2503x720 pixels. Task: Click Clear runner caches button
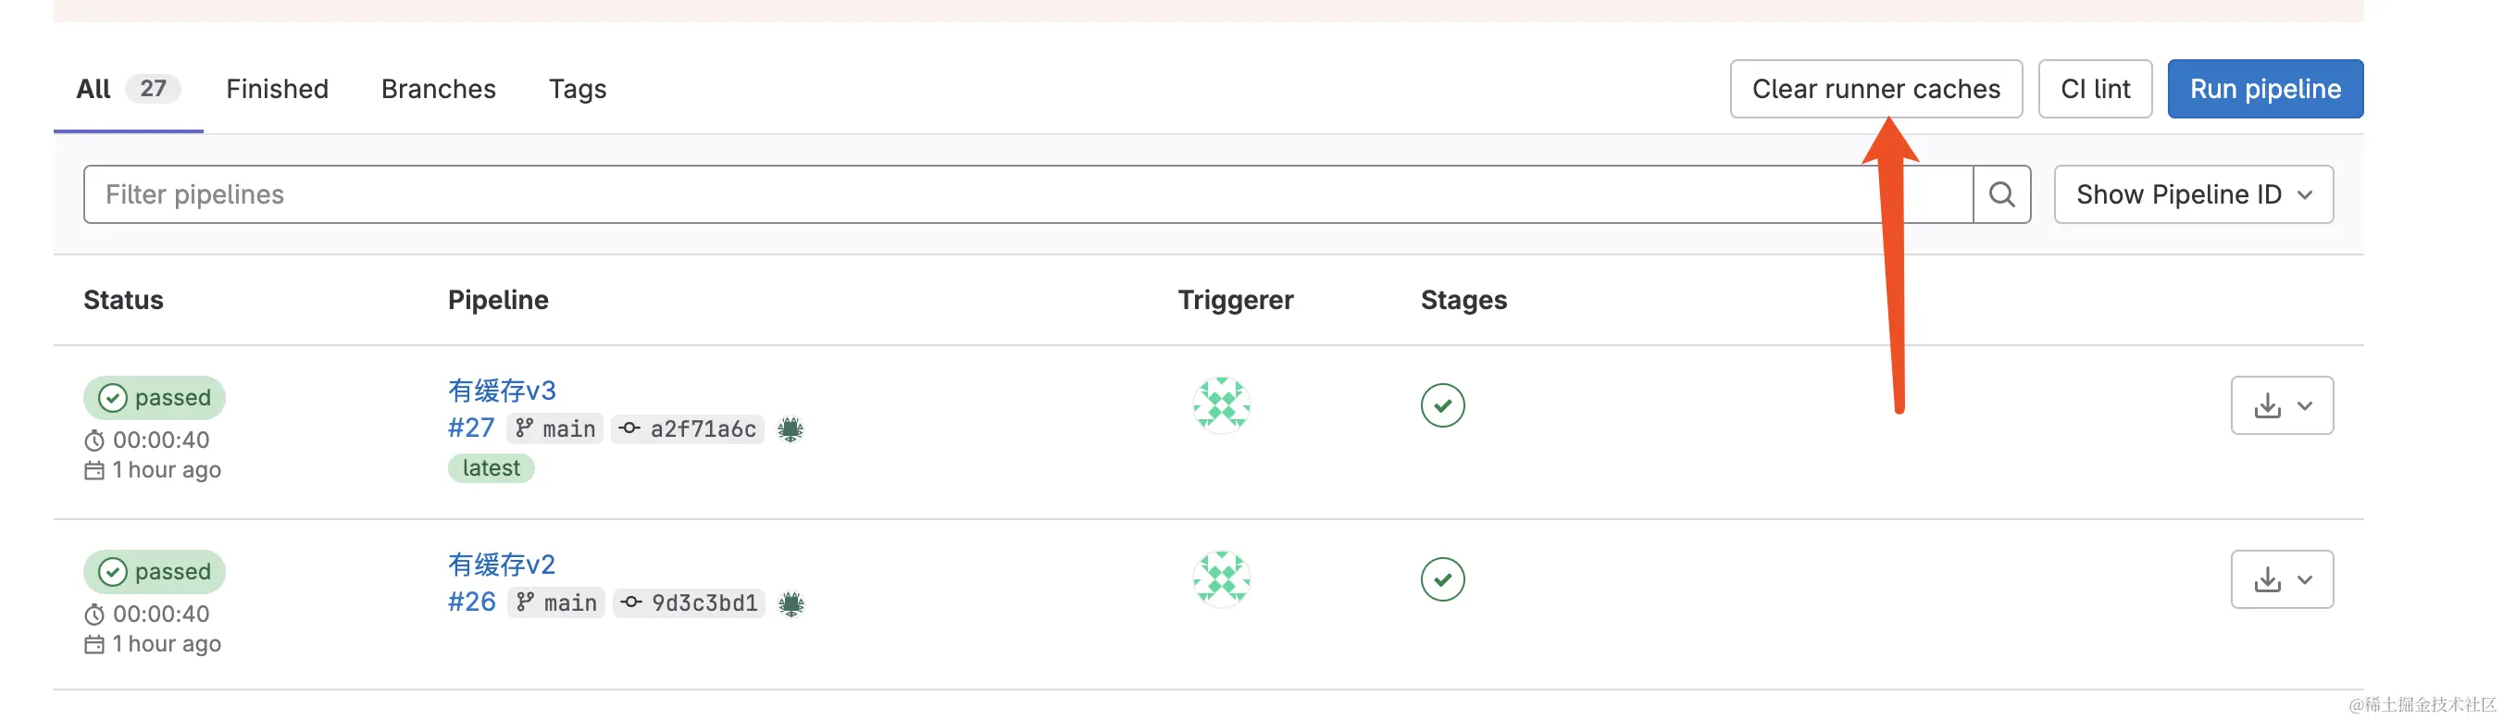point(1874,90)
